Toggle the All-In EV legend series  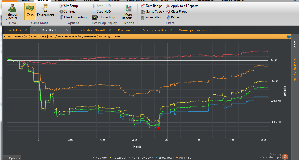pyautogui.click(x=184, y=158)
